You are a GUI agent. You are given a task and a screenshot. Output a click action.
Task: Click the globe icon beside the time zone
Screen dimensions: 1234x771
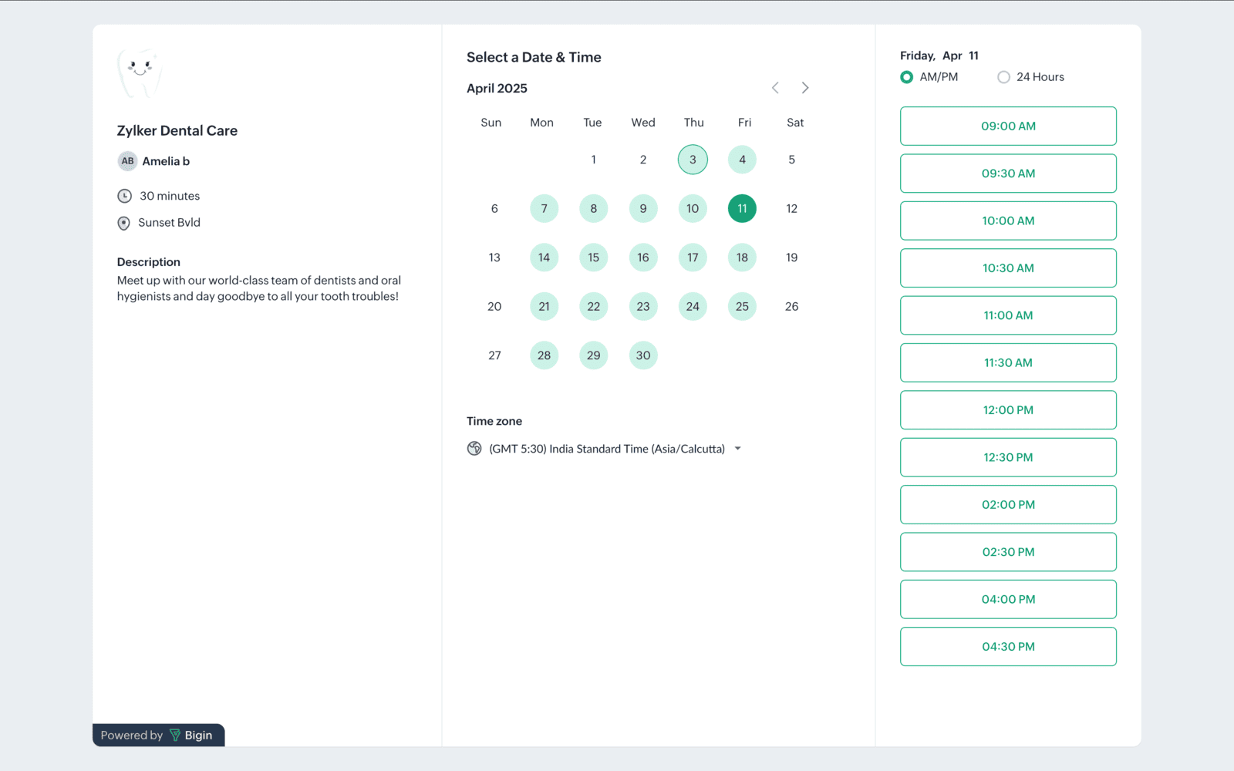[x=474, y=449]
